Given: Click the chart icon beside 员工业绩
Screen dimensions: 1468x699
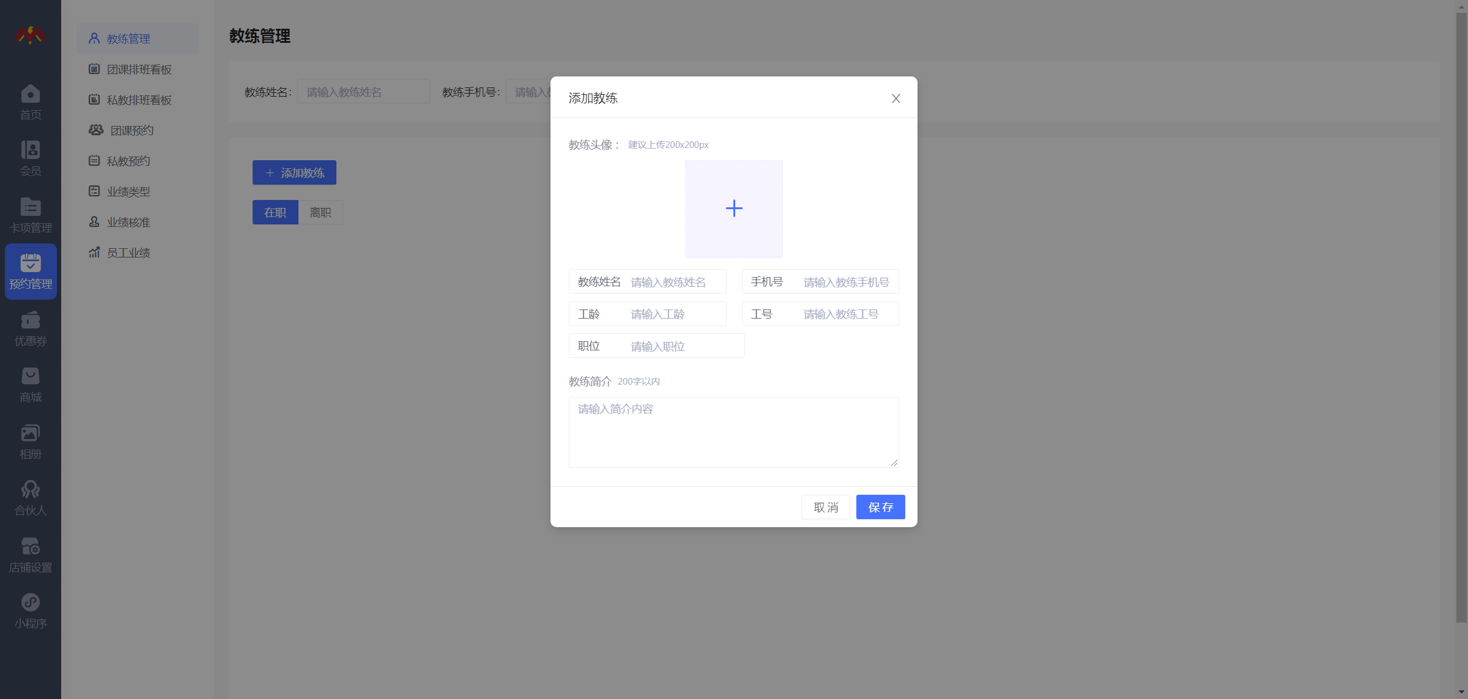Looking at the screenshot, I should pos(94,253).
